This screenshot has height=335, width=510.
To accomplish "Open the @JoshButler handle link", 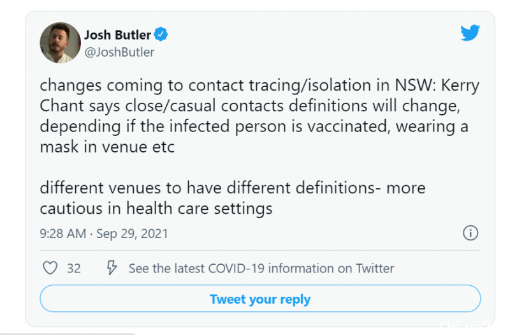I will 119,52.
